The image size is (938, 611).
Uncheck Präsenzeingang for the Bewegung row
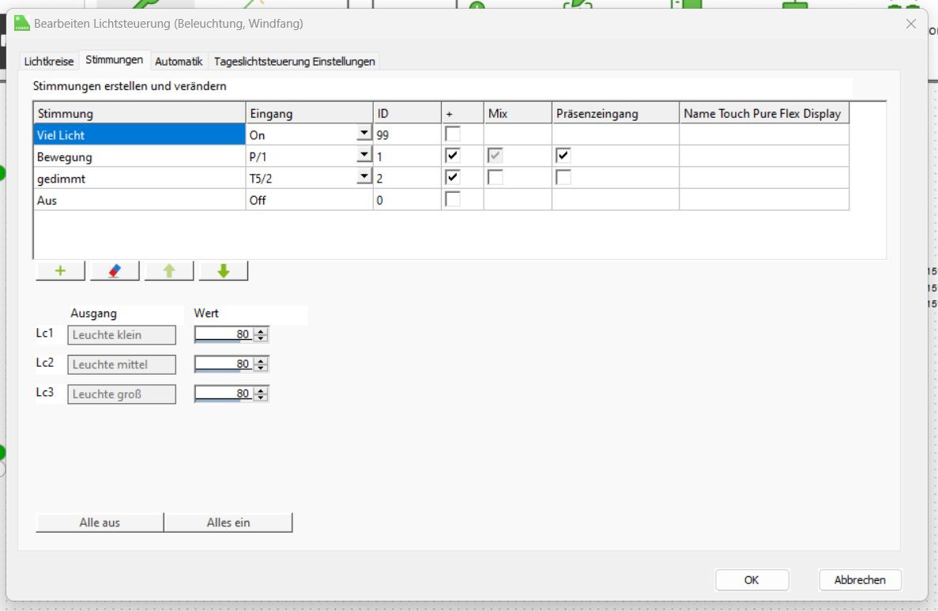[x=563, y=157]
